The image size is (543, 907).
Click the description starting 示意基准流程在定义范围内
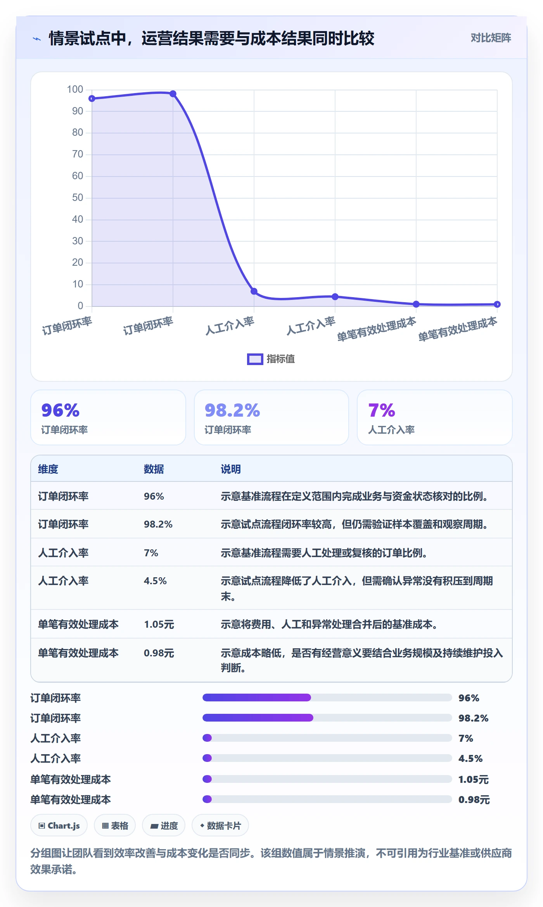[x=354, y=496]
